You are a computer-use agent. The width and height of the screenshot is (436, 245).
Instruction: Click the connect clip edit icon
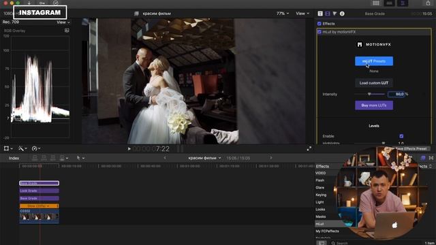(x=35, y=158)
